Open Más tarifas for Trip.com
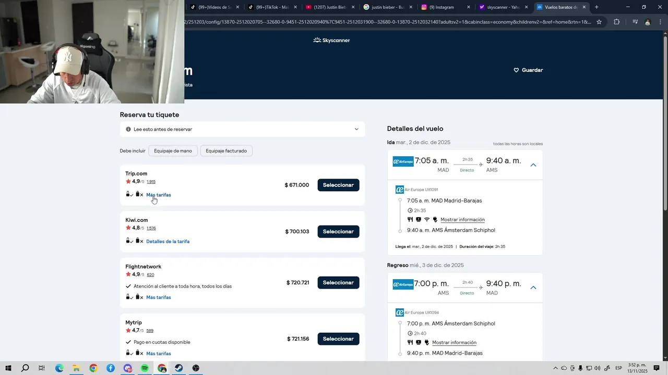The width and height of the screenshot is (668, 375). tap(159, 195)
